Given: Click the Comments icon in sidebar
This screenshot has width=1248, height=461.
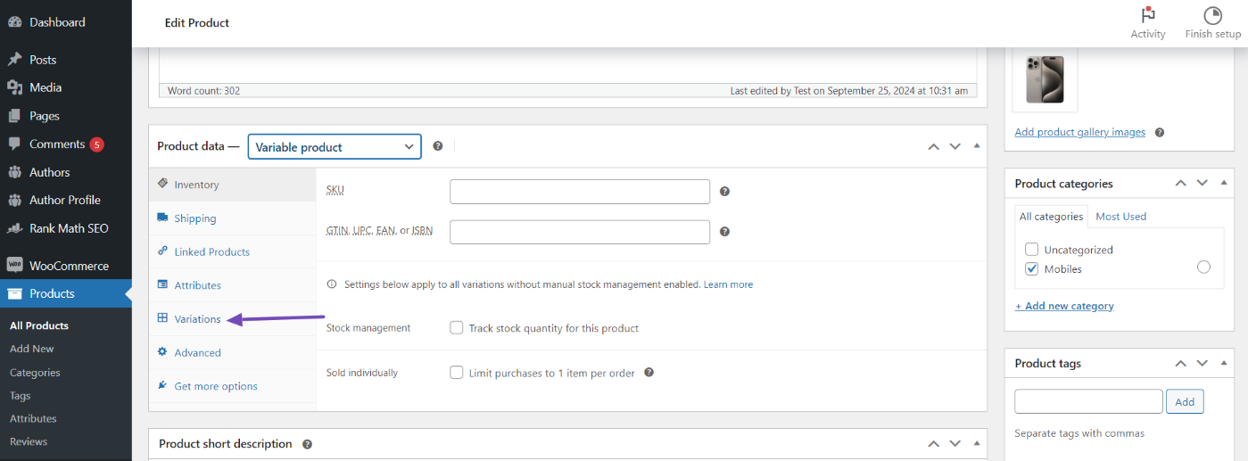Looking at the screenshot, I should click(14, 144).
